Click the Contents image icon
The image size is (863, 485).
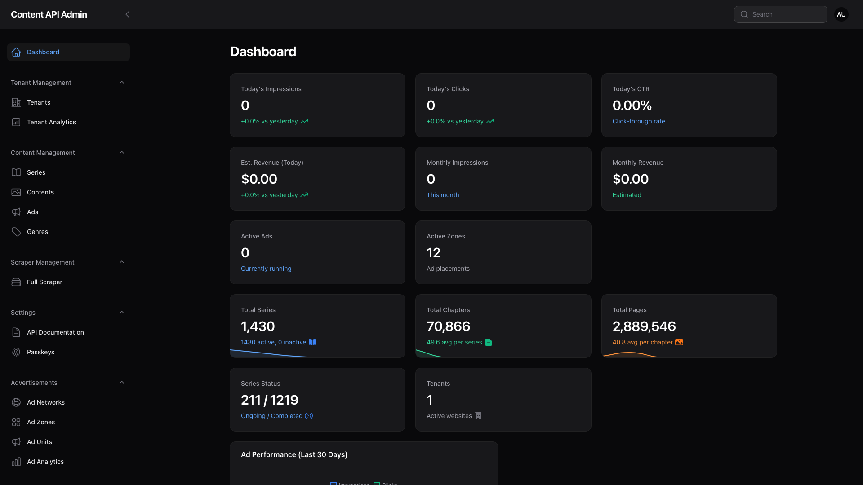(x=16, y=192)
